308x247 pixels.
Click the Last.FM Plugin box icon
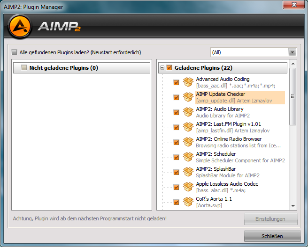pos(188,127)
